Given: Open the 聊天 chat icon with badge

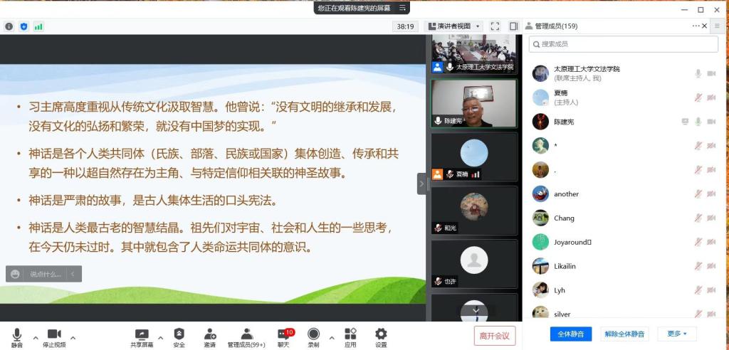Looking at the screenshot, I should click(x=283, y=336).
